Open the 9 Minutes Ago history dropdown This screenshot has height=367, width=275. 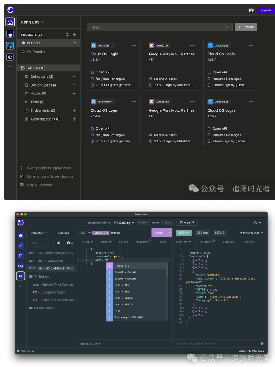(x=252, y=233)
